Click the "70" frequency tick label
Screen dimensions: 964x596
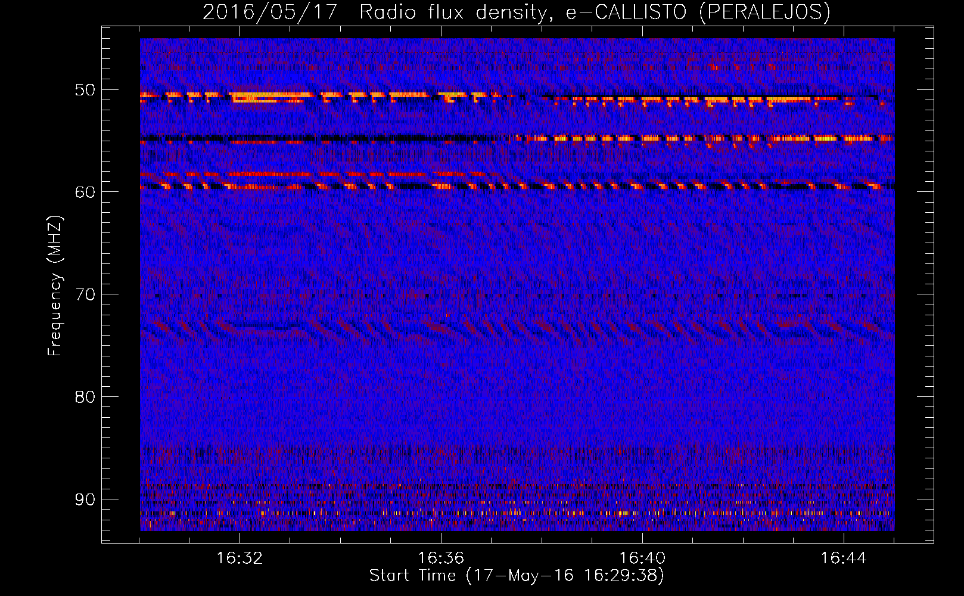(x=85, y=295)
